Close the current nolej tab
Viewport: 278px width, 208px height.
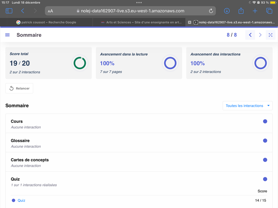pos(189,22)
